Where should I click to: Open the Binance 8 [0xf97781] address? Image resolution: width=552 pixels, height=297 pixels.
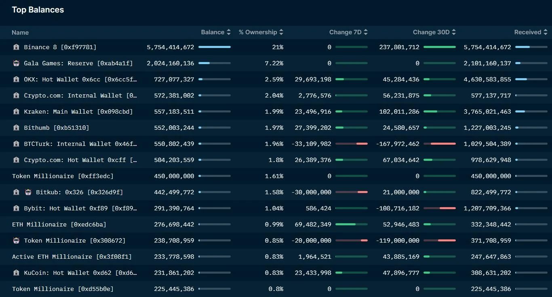point(60,47)
